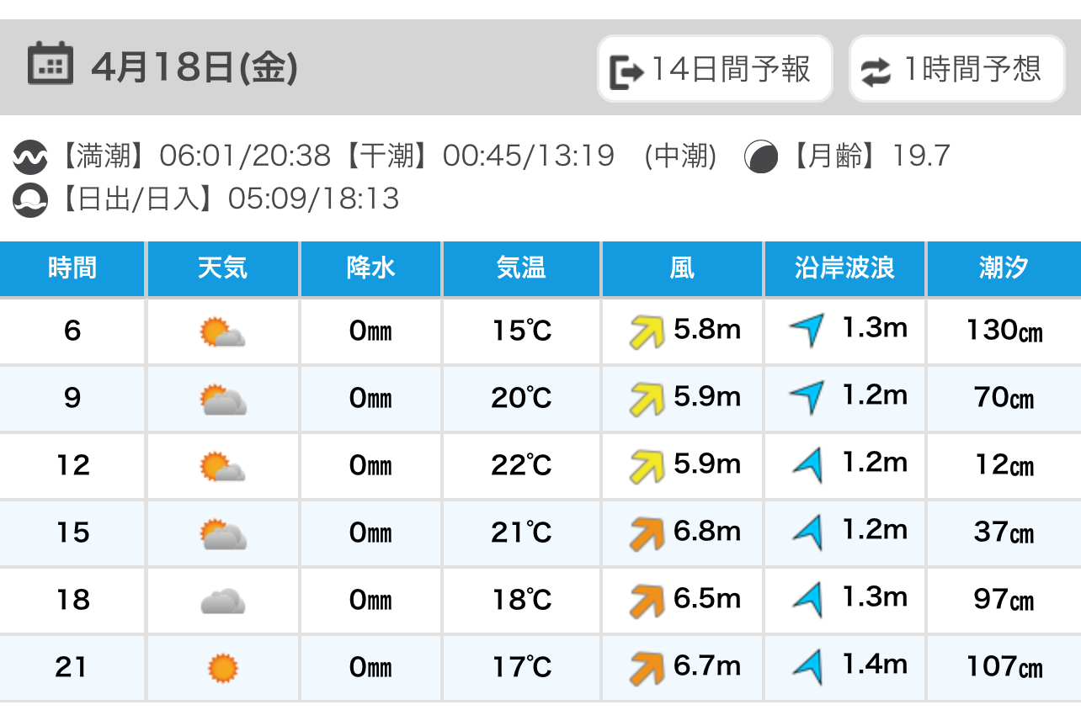Image resolution: width=1081 pixels, height=710 pixels.
Task: Click the yellow wind arrow at 9時
Action: 647,399
